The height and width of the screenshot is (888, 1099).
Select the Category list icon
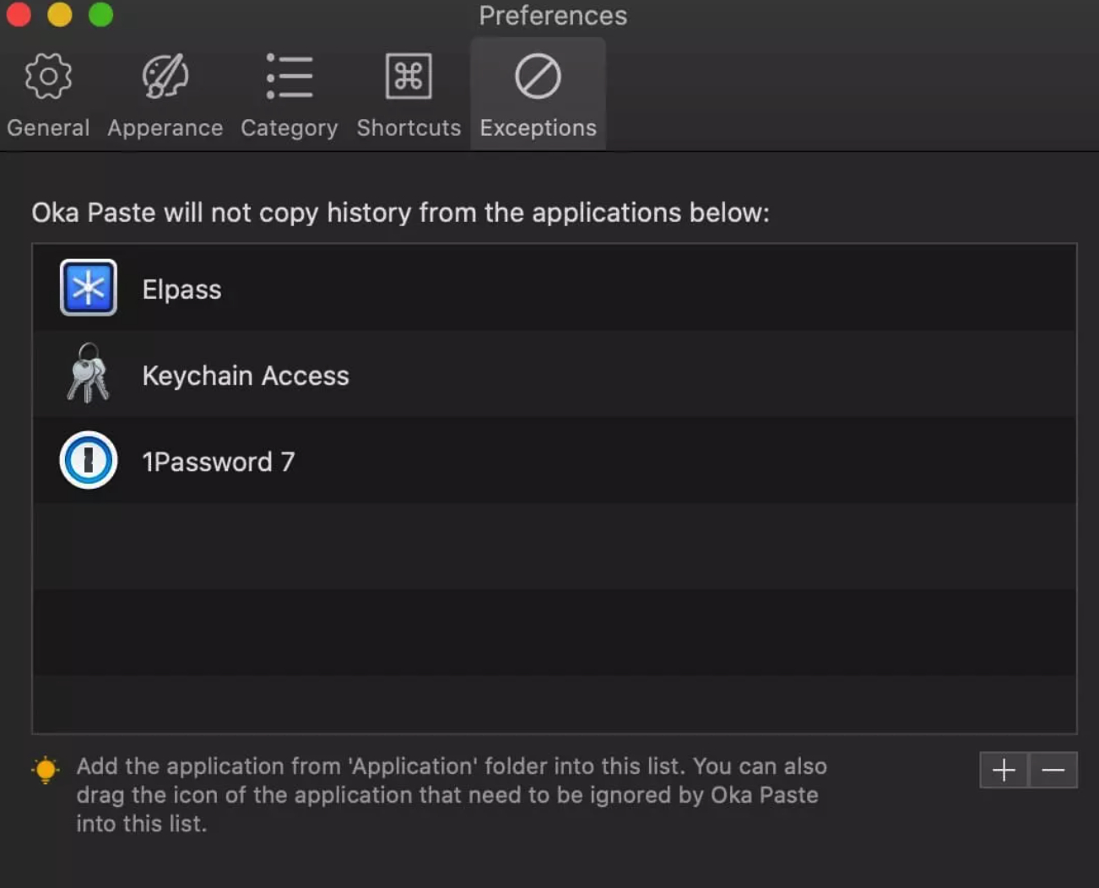[x=289, y=76]
